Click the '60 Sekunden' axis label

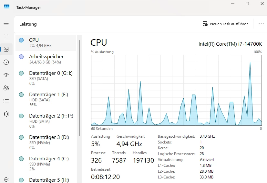click(x=102, y=129)
